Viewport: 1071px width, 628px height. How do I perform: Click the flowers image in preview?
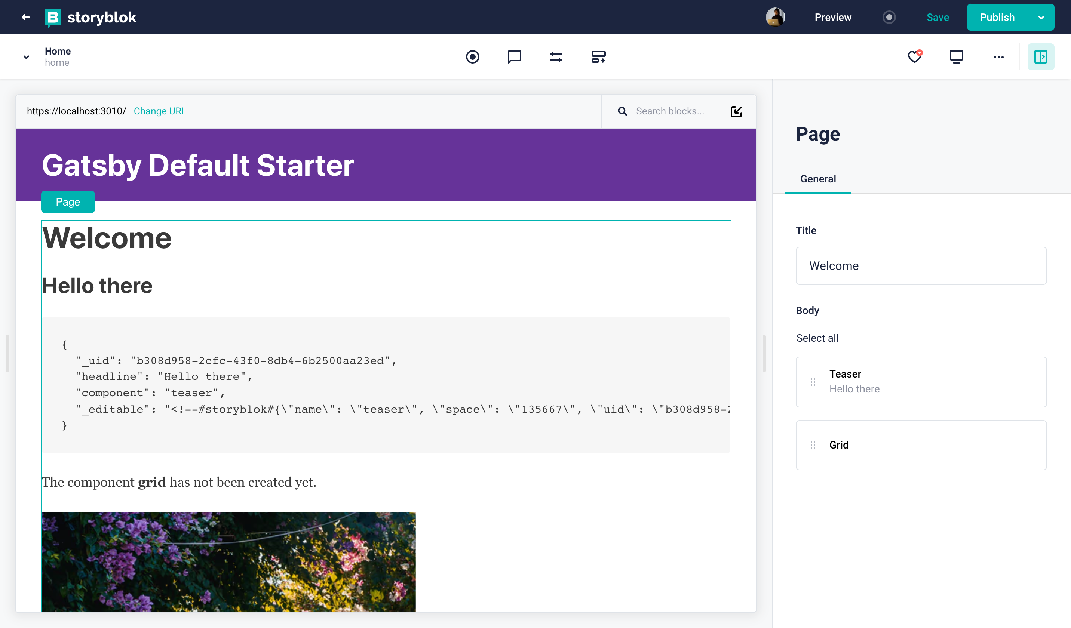click(x=228, y=562)
